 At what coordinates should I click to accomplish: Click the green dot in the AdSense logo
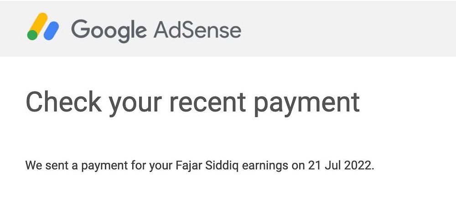coord(32,35)
